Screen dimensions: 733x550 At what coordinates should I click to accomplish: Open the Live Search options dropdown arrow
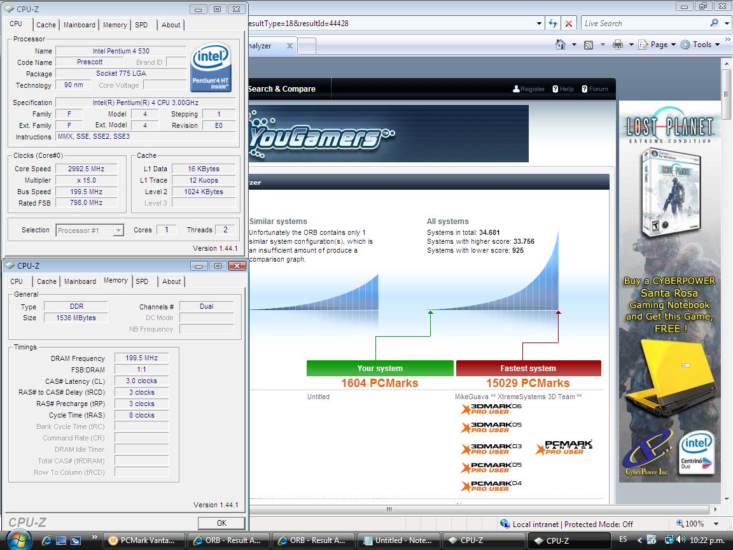coord(727,23)
